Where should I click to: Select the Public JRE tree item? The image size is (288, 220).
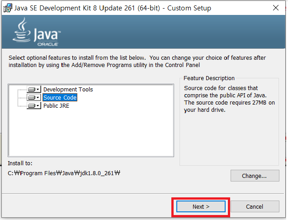pos(56,106)
